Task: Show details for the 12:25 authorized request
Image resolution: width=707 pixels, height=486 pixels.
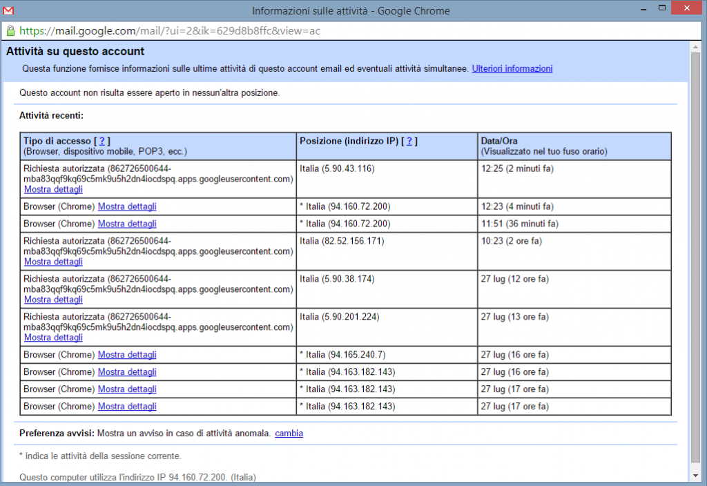Action: pyautogui.click(x=53, y=189)
